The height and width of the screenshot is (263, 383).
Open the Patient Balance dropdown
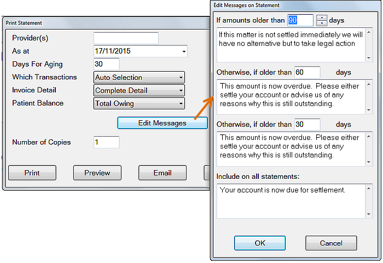pos(181,103)
